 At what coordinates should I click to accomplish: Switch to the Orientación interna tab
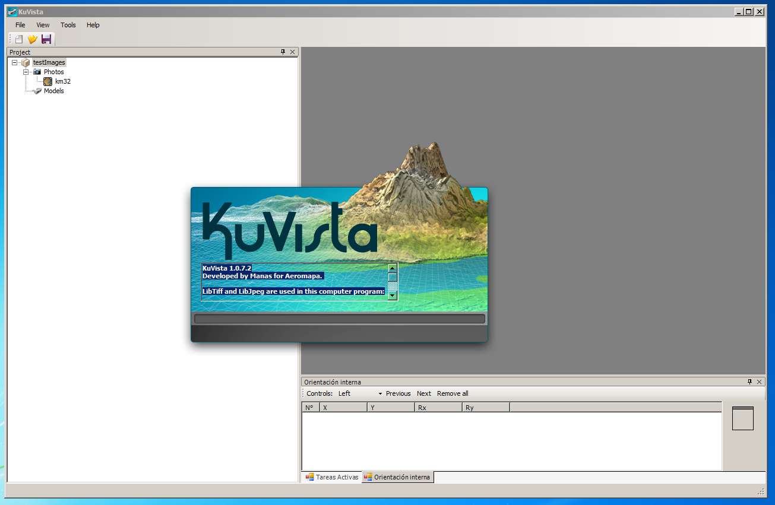[397, 477]
